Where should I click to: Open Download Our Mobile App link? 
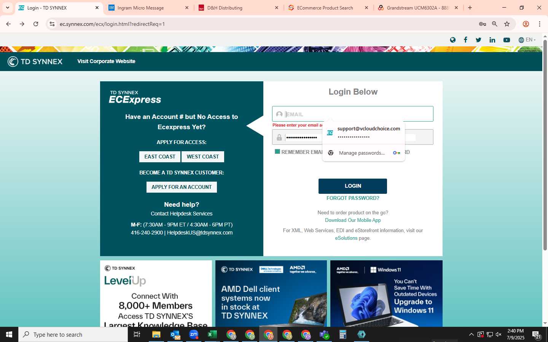[x=353, y=220]
